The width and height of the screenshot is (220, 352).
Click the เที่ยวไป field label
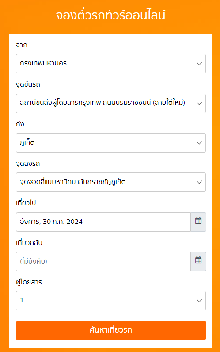(26, 203)
